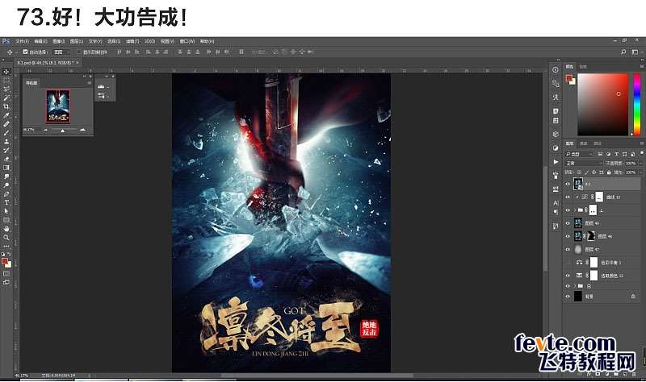646x382 pixels.
Task: Click the navigator zoom in button
Action: 83,130
